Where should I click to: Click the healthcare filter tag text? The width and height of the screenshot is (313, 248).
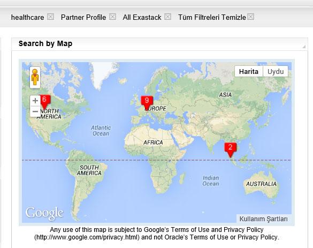pyautogui.click(x=27, y=17)
